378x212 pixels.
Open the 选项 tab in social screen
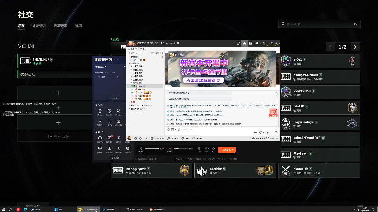(78, 26)
